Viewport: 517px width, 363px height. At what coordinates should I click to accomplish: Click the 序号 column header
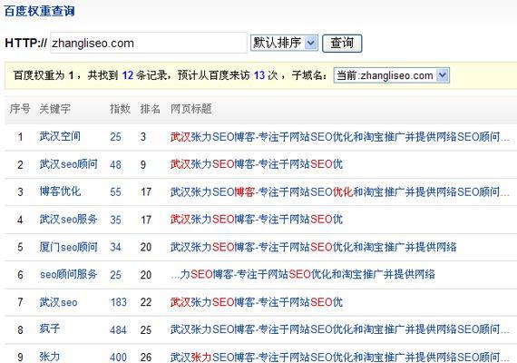coord(20,109)
